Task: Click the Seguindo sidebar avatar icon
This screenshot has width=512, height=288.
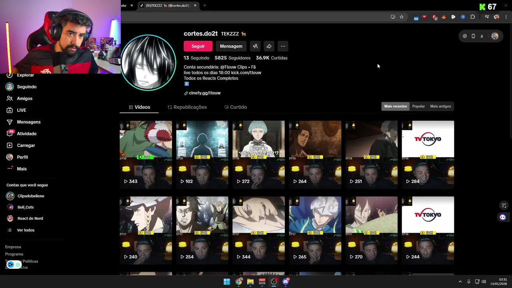Action: click(x=10, y=87)
